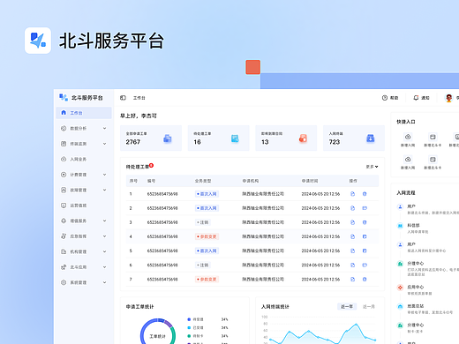The image size is (459, 344).
Task: Click the second action icon in row 7
Action: tap(365, 280)
